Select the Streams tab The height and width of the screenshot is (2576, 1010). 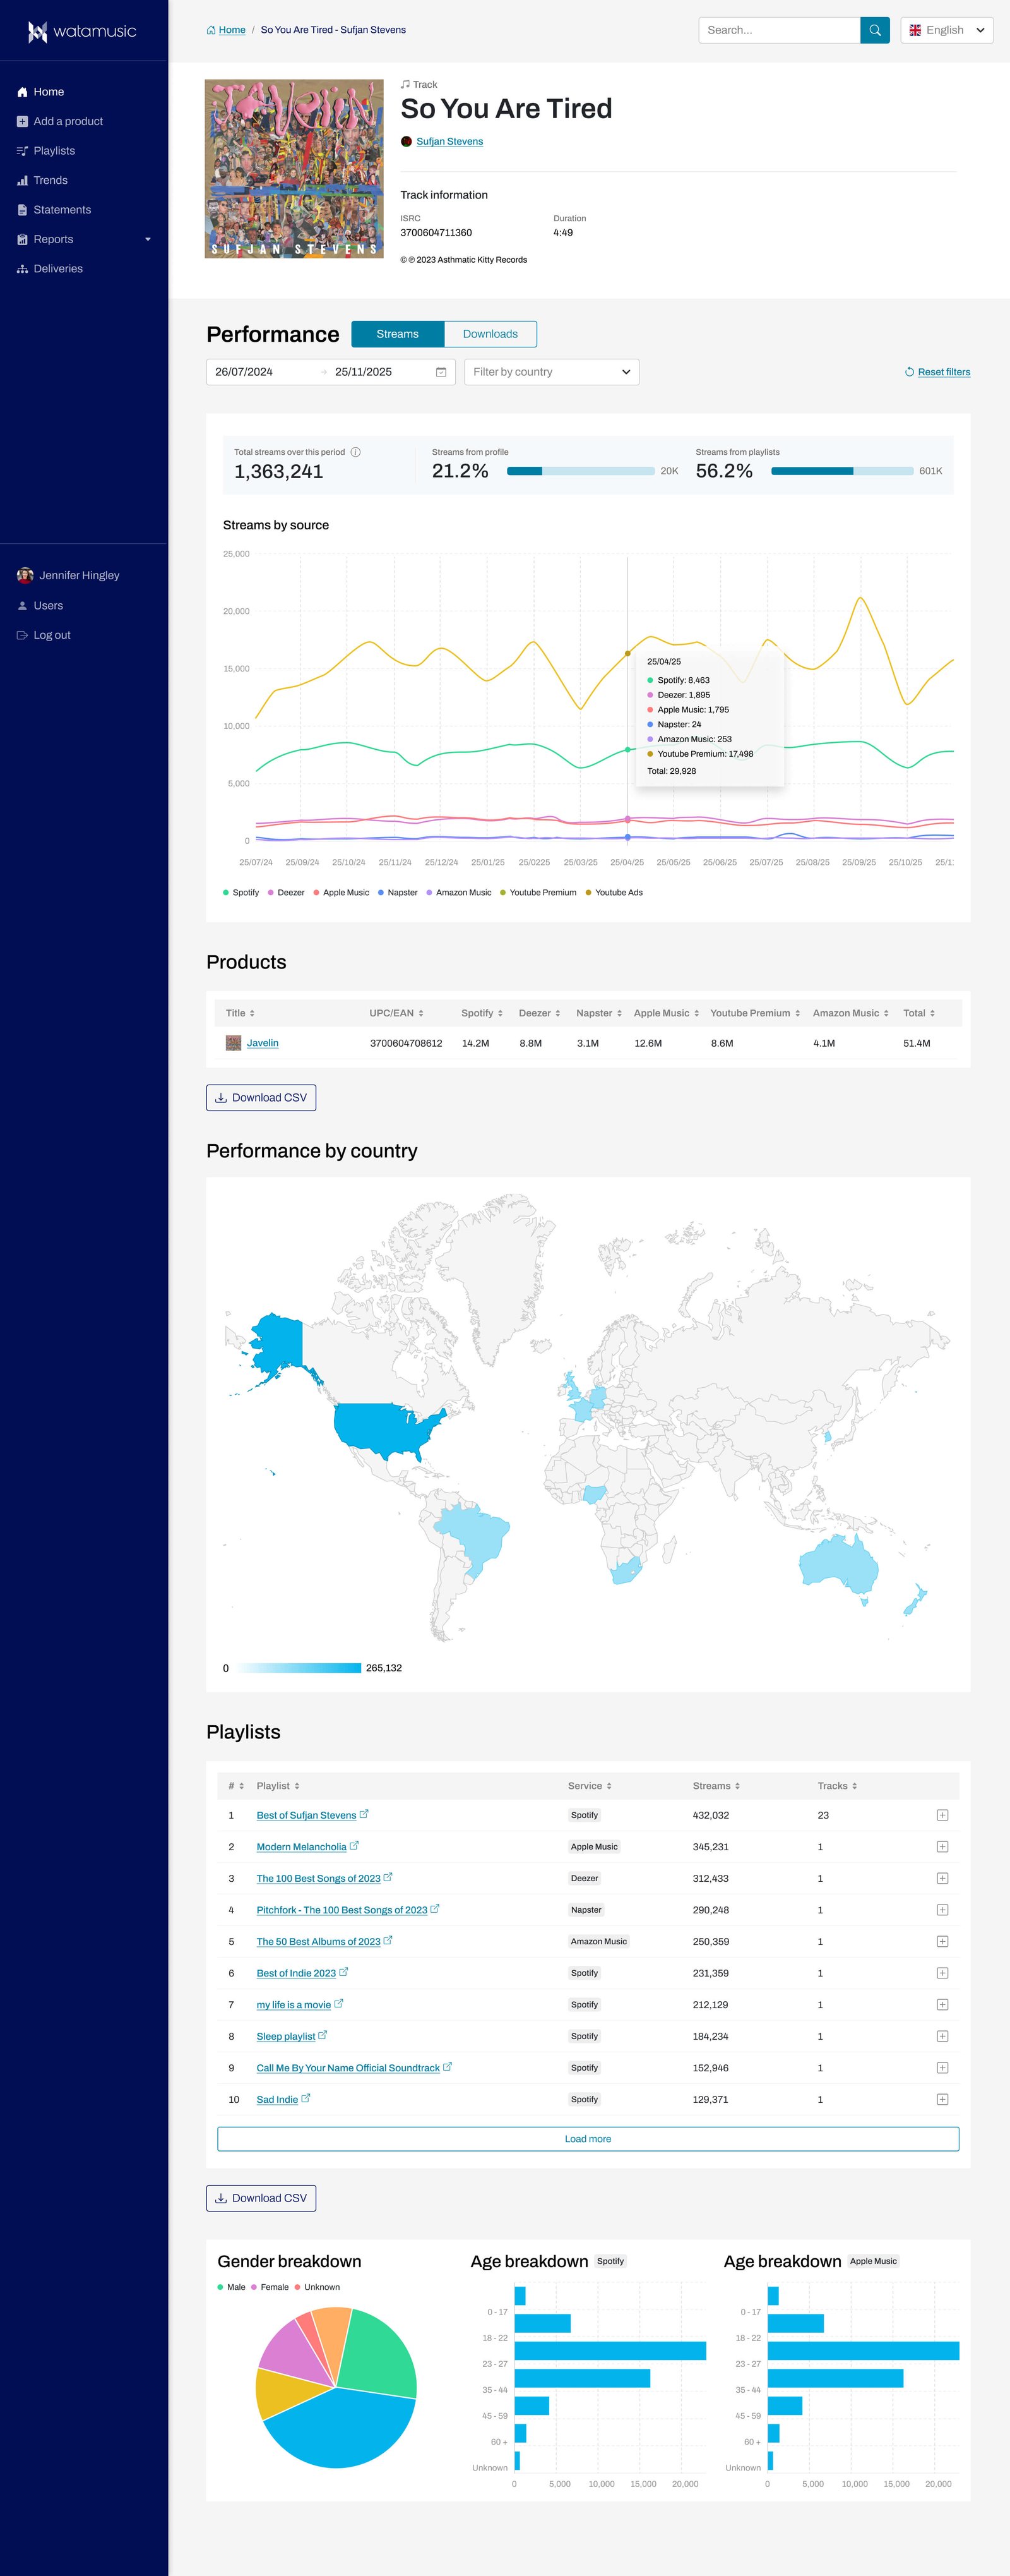tap(398, 334)
